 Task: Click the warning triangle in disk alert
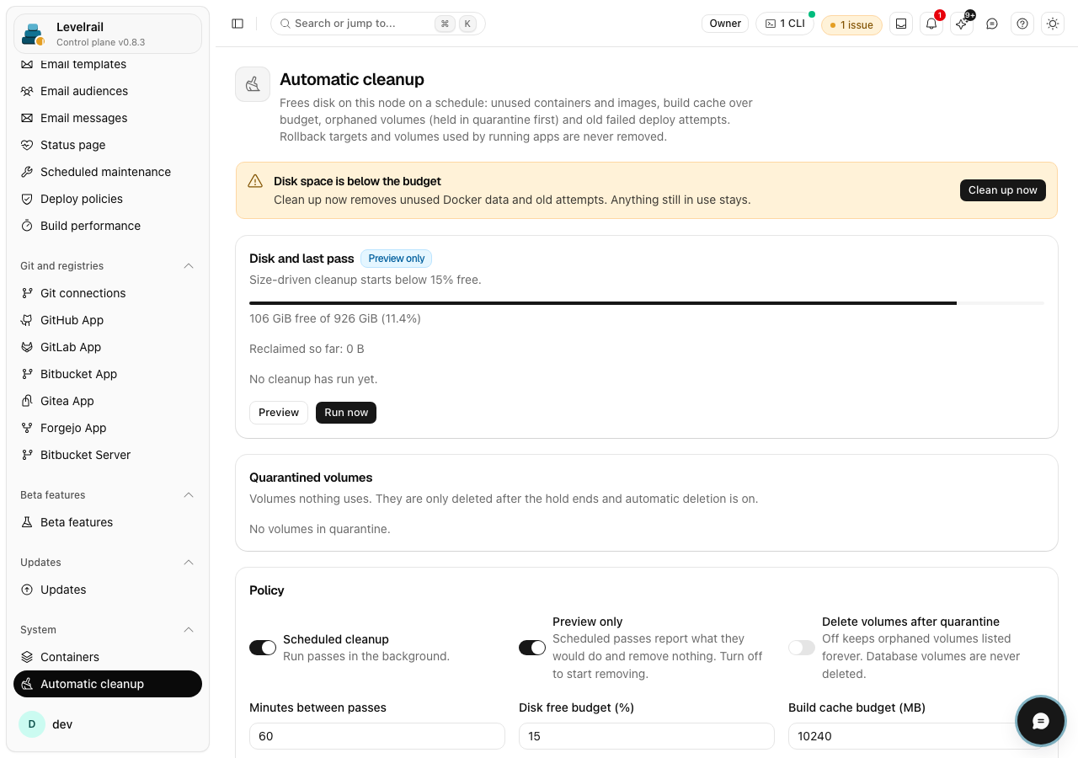[255, 181]
